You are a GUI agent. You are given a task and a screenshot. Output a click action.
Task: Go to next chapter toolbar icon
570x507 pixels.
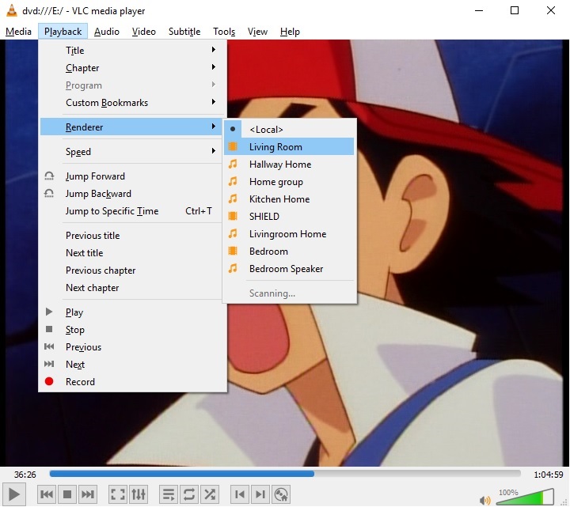click(260, 494)
